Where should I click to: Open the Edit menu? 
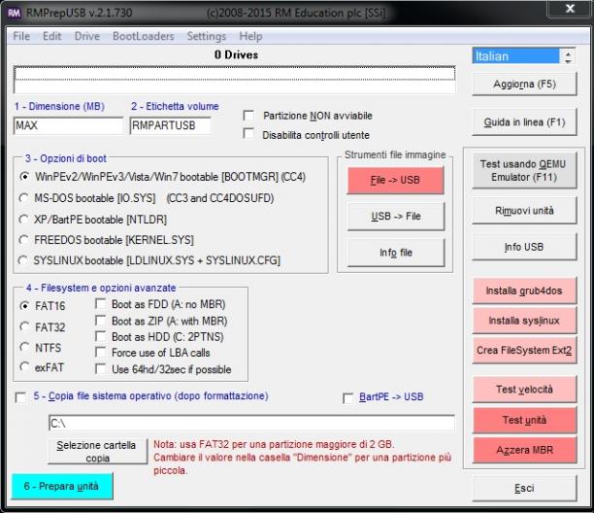pos(51,36)
